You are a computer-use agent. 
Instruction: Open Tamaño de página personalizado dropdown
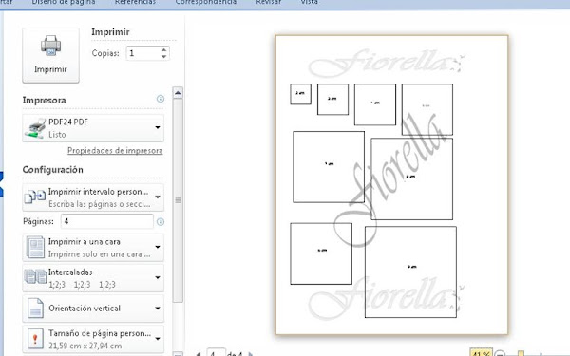93,339
